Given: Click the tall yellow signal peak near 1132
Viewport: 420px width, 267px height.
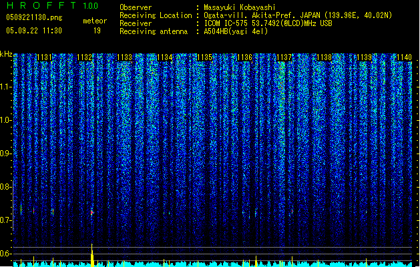Looking at the screenshot, I should 92,255.
